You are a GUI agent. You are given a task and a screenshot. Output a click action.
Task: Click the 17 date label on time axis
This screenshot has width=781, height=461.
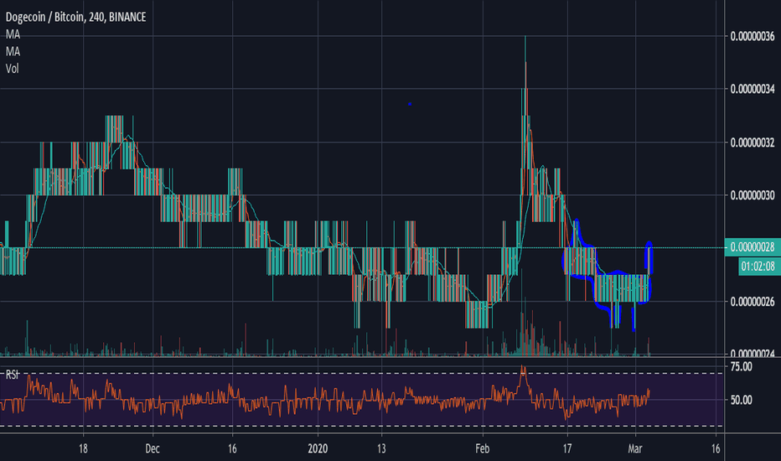(x=567, y=448)
